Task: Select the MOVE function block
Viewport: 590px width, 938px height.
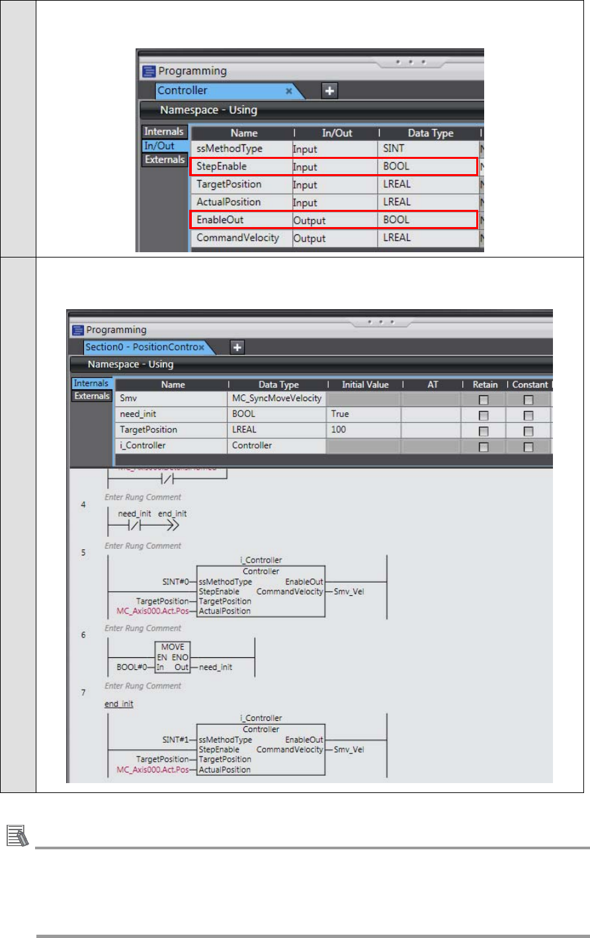Action: pyautogui.click(x=173, y=657)
